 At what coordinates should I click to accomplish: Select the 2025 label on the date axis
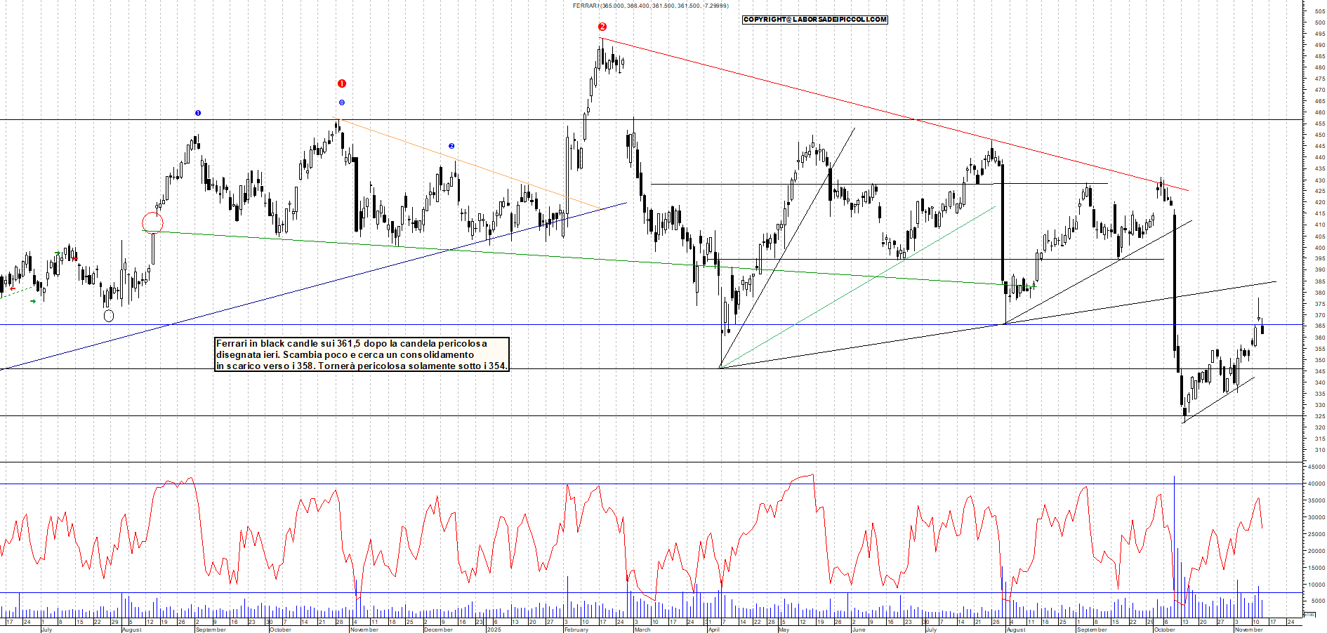494,629
